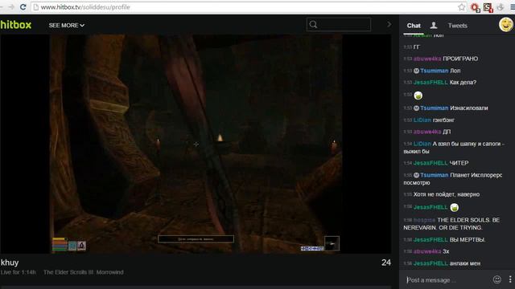Click the chat message ГГ

417,47
